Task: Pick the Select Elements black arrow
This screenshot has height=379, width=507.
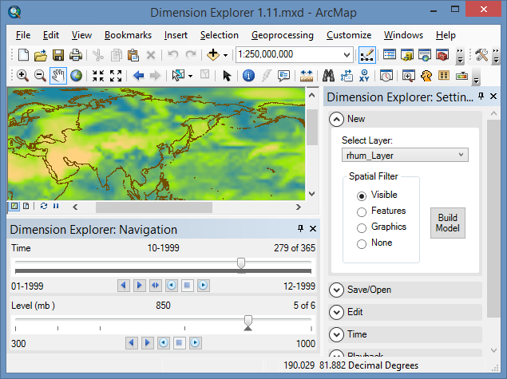Action: coord(227,76)
